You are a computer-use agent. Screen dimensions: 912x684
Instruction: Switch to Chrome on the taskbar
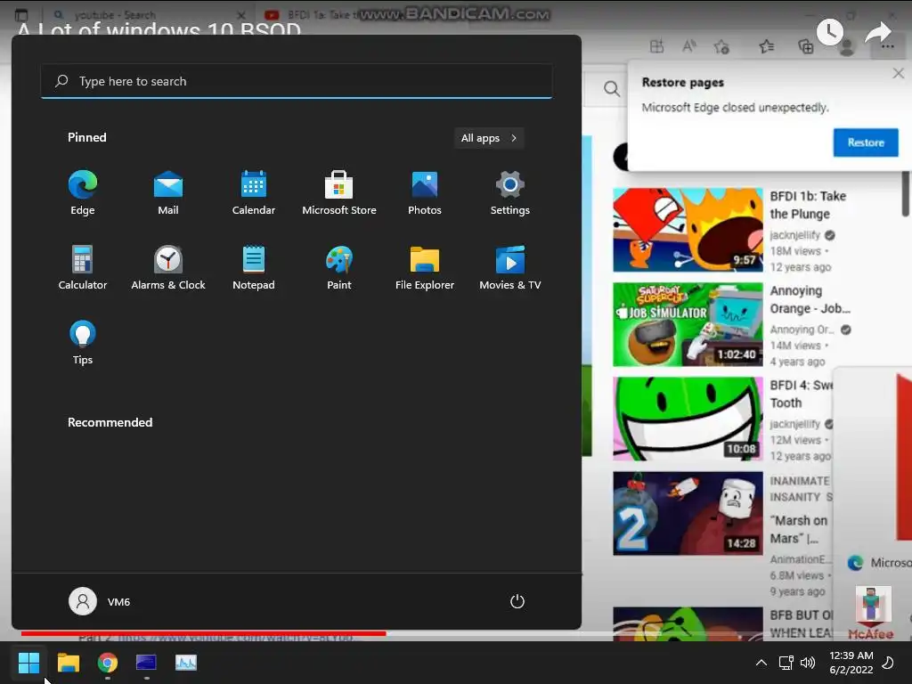(x=108, y=663)
